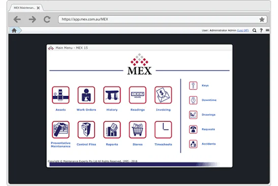This screenshot has width=278, height=186.
Task: Open the hamburger menu icon
Action: 267,30
